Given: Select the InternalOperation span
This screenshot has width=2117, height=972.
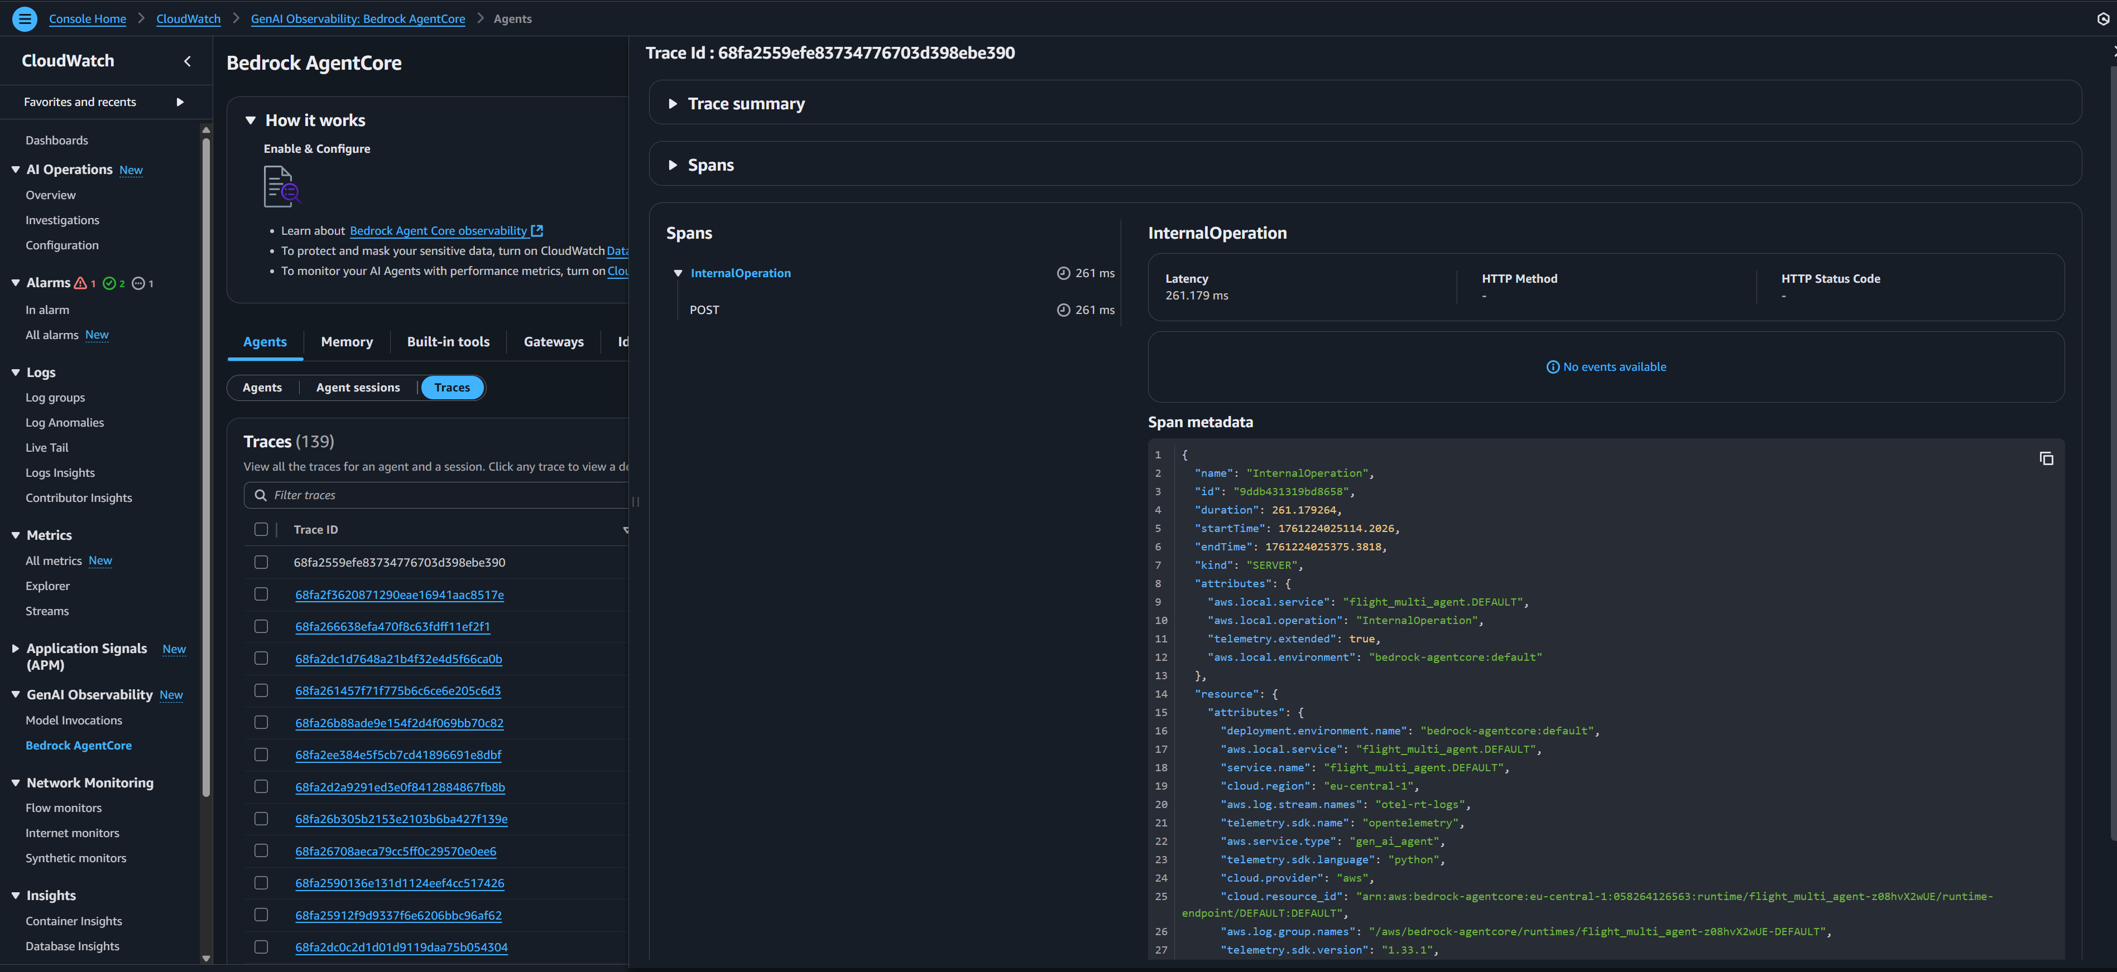Looking at the screenshot, I should (x=741, y=273).
